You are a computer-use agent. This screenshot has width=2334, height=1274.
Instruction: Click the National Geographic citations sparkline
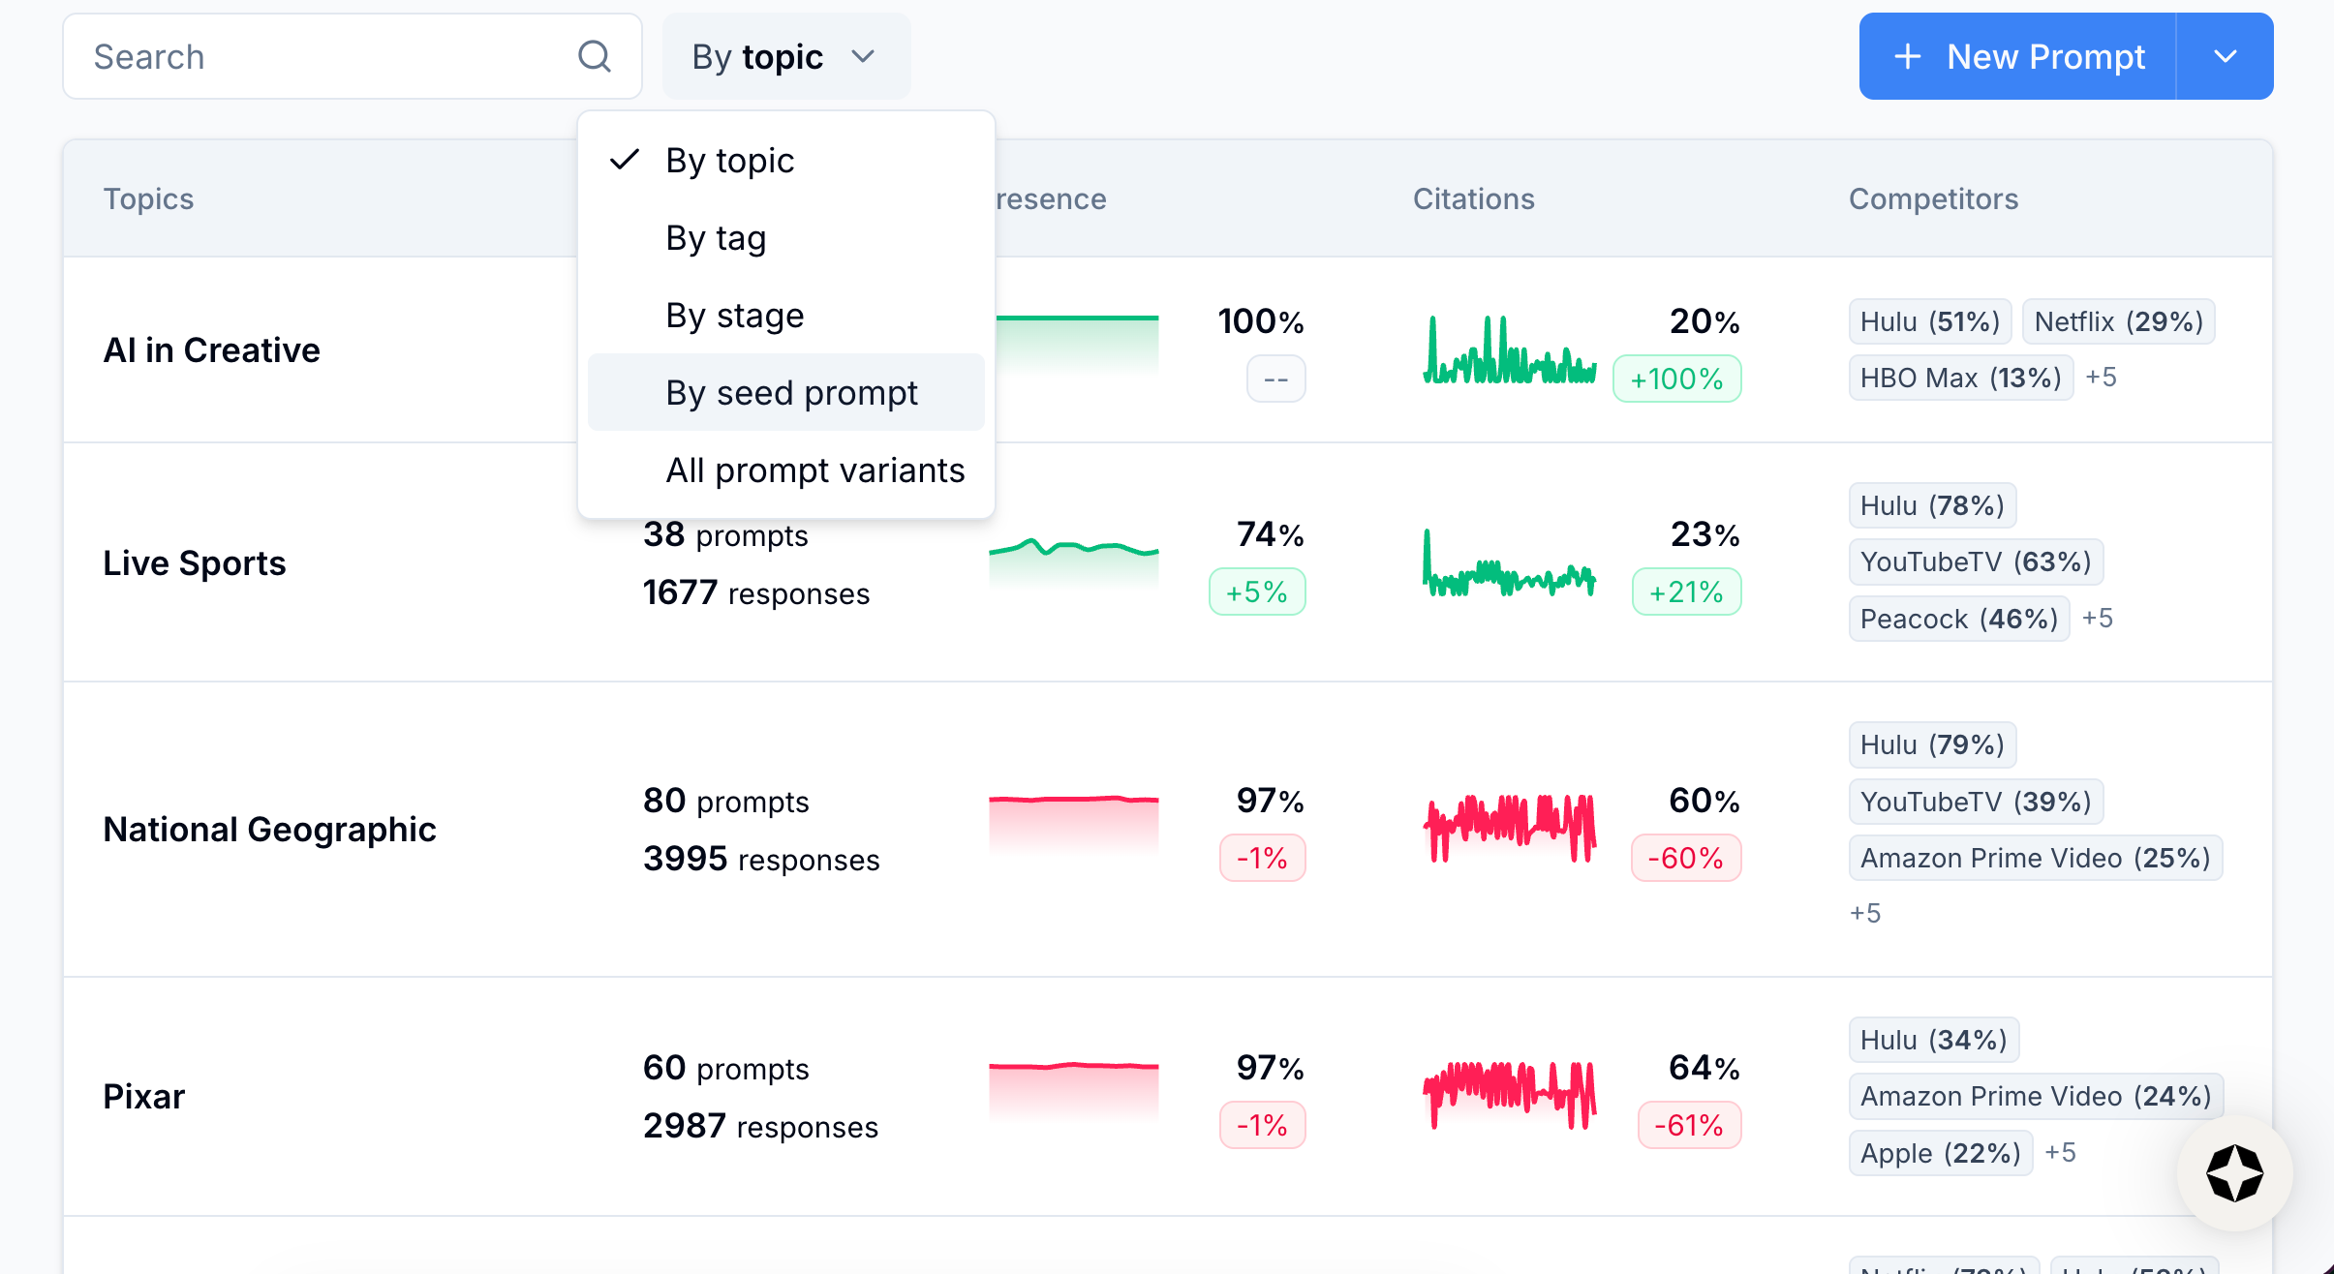pos(1509,828)
